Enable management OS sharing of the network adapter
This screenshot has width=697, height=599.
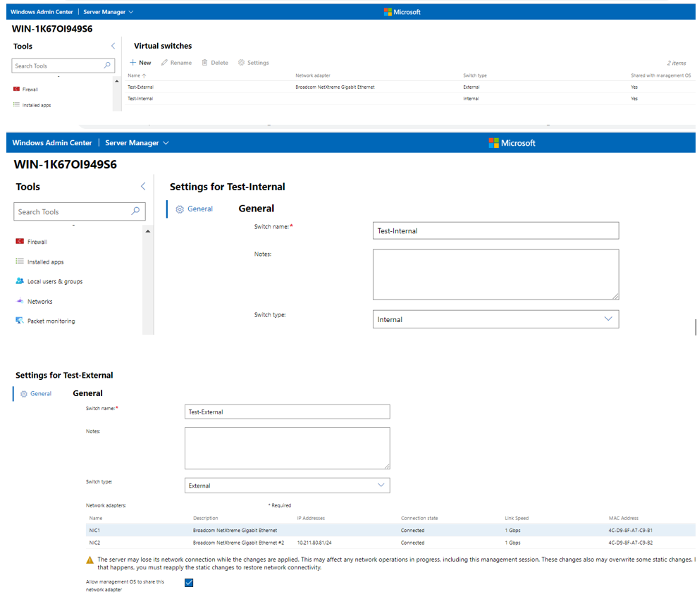click(188, 582)
